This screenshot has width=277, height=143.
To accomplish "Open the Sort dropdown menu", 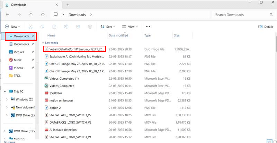I will pos(108,27).
